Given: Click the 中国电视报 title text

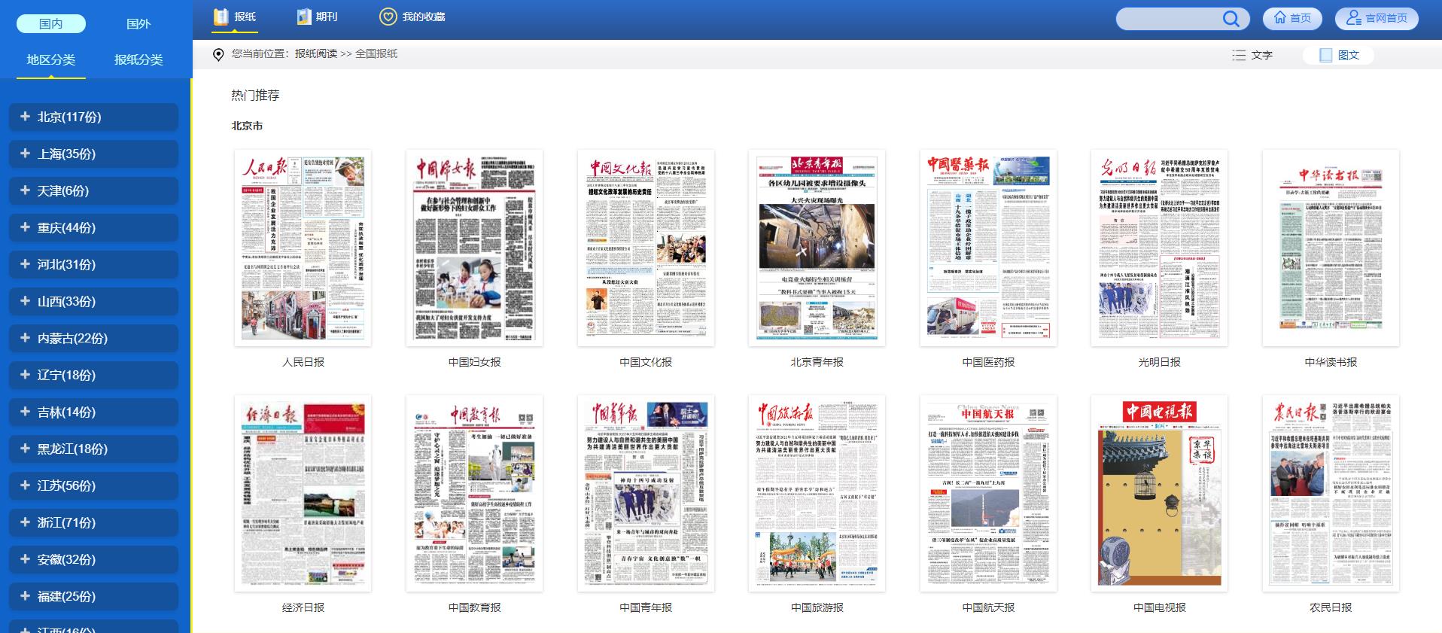Looking at the screenshot, I should [x=1159, y=607].
